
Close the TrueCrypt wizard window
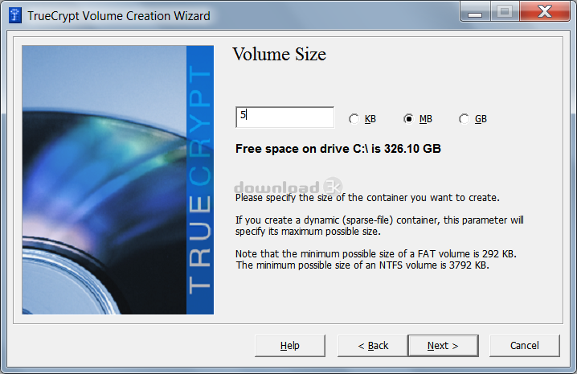click(x=545, y=12)
